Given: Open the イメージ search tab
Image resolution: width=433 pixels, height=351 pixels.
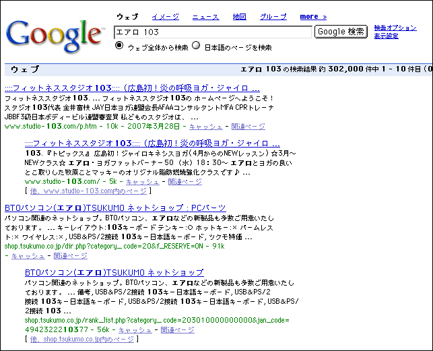Looking at the screenshot, I should point(165,16).
